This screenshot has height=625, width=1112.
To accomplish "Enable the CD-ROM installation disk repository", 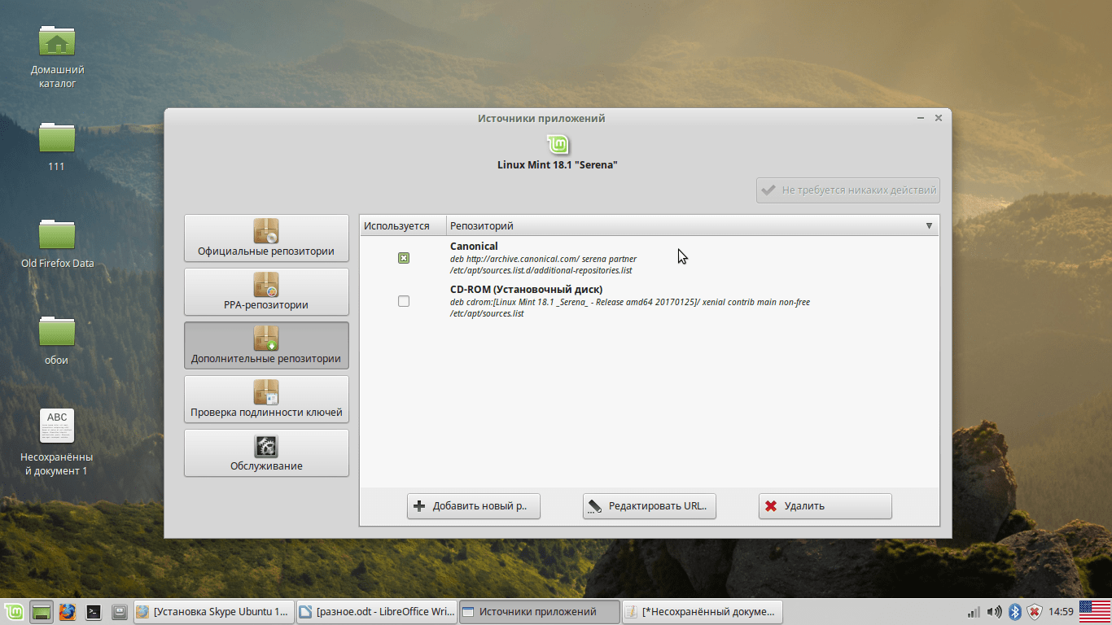I will point(404,301).
